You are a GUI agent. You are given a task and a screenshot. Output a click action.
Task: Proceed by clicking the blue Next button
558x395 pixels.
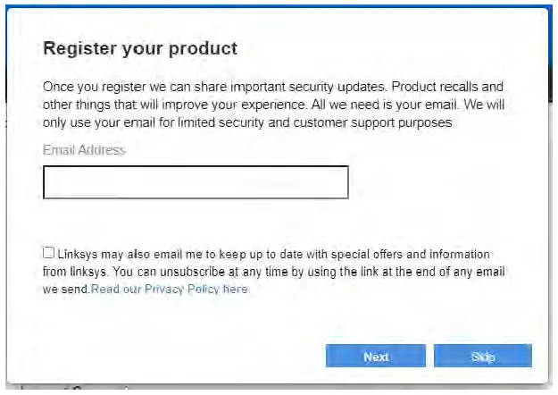coord(376,357)
